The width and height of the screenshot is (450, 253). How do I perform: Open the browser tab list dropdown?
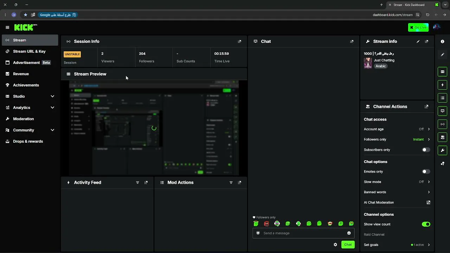445,5
